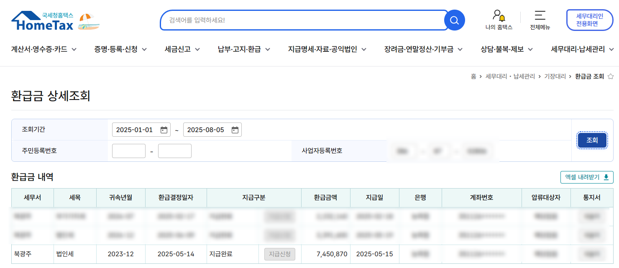
Task: Click the 환급금액 column header
Action: 325,197
